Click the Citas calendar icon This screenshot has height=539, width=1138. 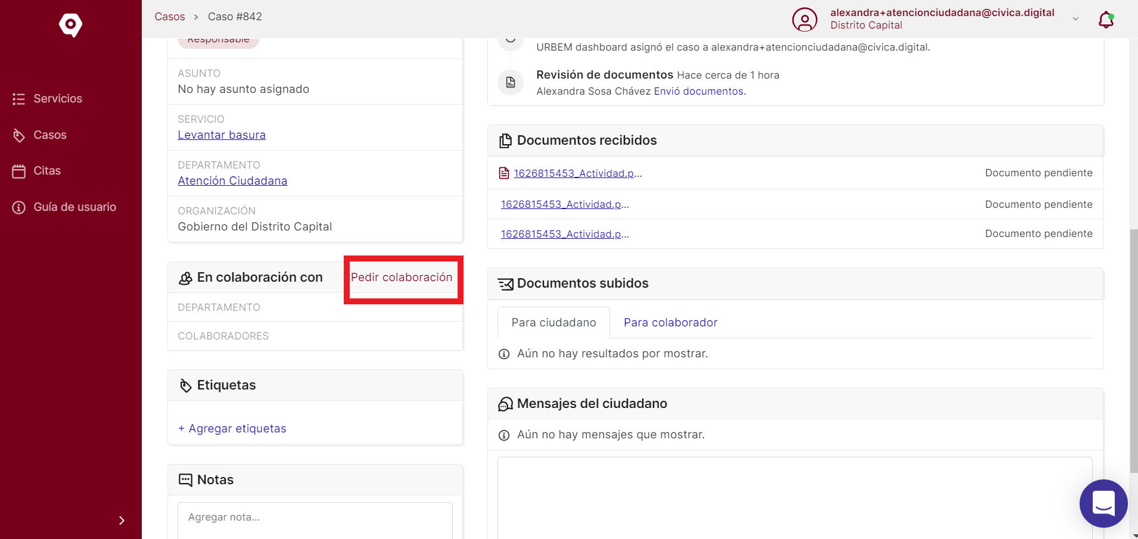18,172
